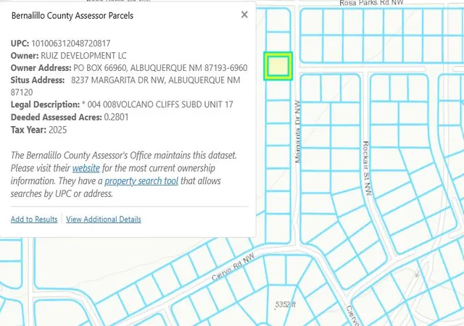Select the highlighted yellow-green parcel
The width and height of the screenshot is (464, 326).
278,66
